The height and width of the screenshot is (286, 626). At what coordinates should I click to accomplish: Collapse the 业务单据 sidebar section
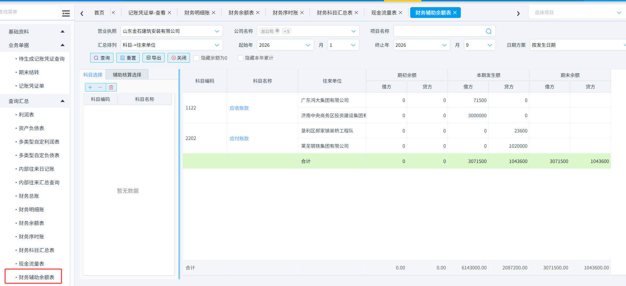point(63,45)
